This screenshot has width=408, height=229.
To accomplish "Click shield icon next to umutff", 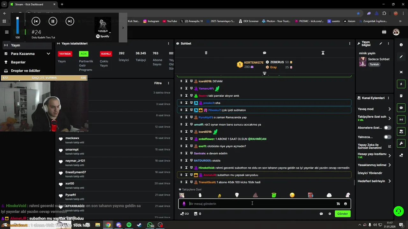I will pos(192,124).
